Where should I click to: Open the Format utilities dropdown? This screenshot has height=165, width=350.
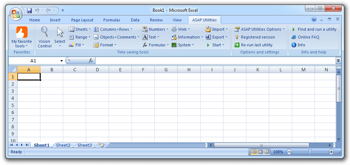105,45
